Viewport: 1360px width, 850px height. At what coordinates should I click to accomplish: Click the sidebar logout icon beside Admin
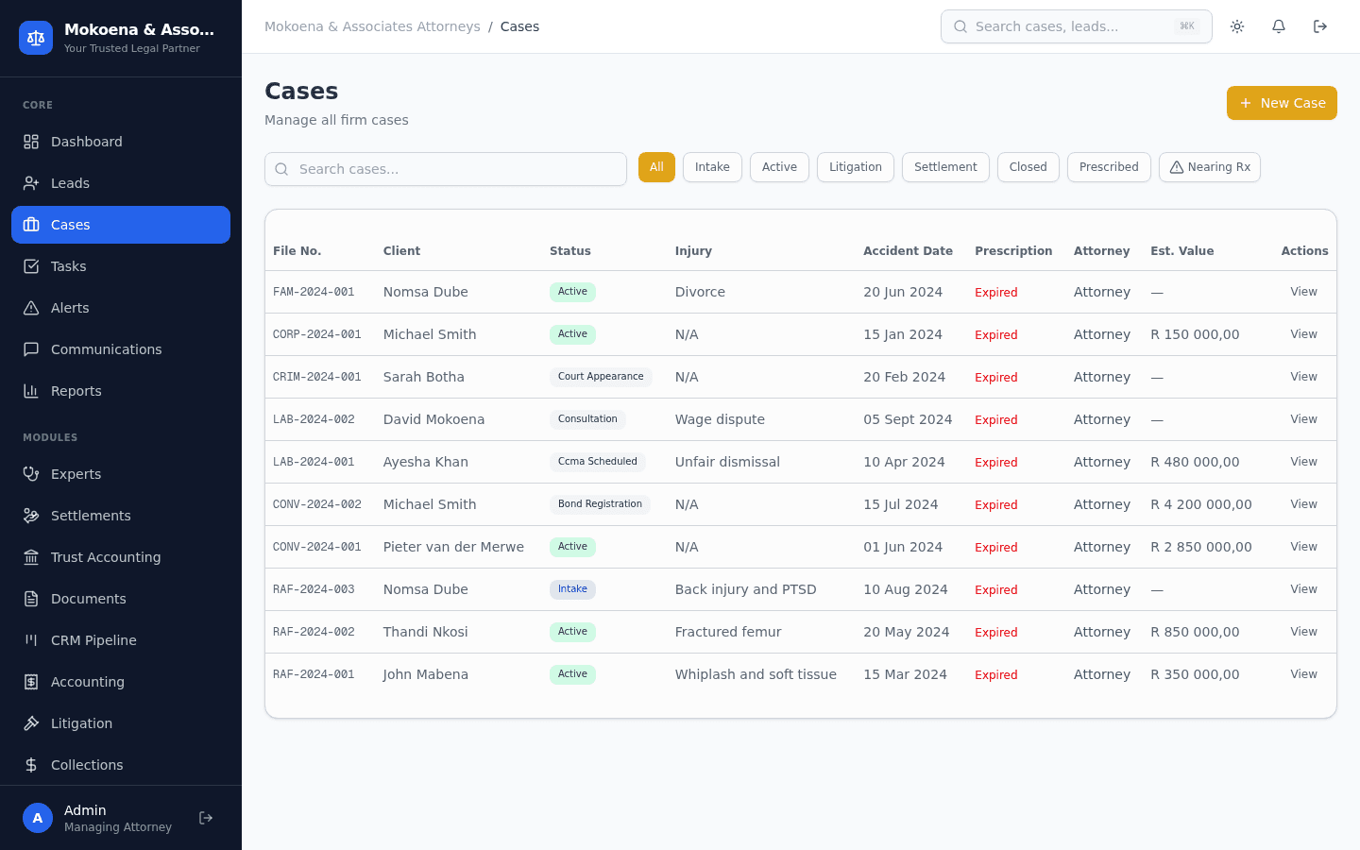[206, 818]
